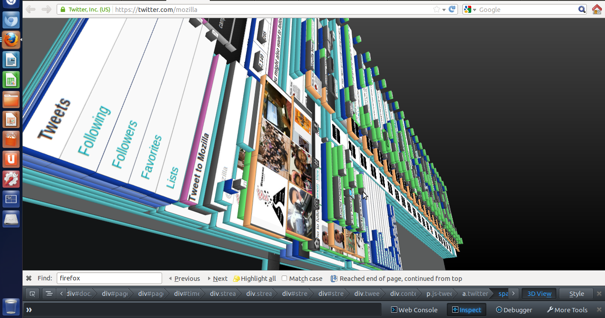This screenshot has height=318, width=605.
Task: Open System Settings gear-and-wrench icon
Action: pyautogui.click(x=11, y=180)
